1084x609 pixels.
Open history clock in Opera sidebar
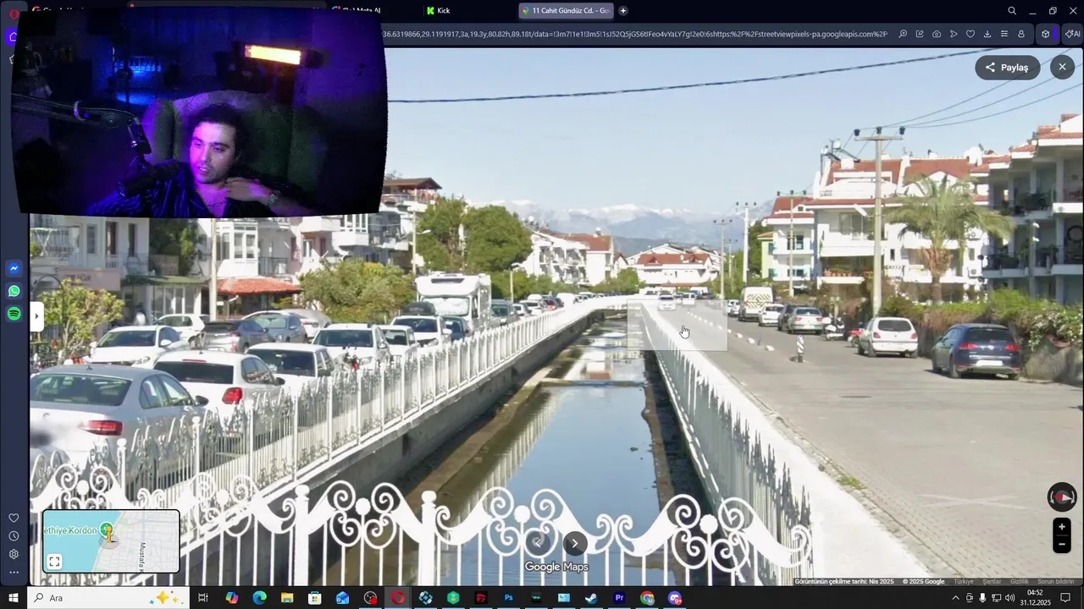14,536
